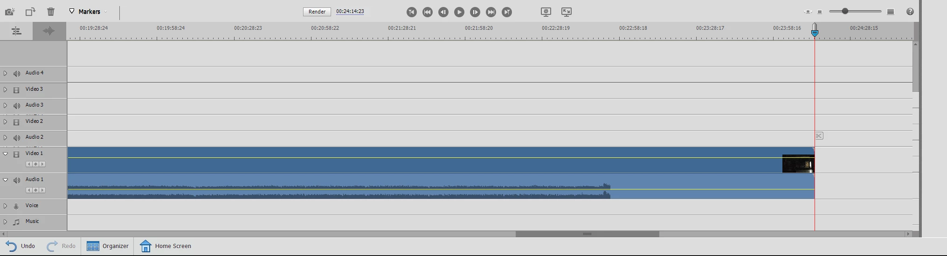Open the Organizer
947x256 pixels.
tap(108, 246)
